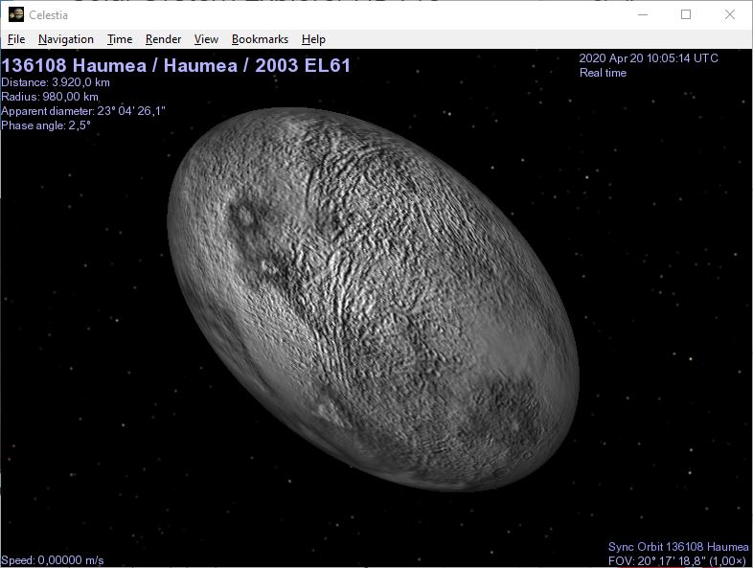
Task: Click the UTC date and time readout
Action: click(649, 58)
